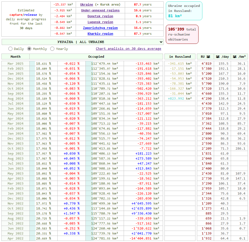
Task: Select the Apr 2022 month cell
Action: click(16, 238)
